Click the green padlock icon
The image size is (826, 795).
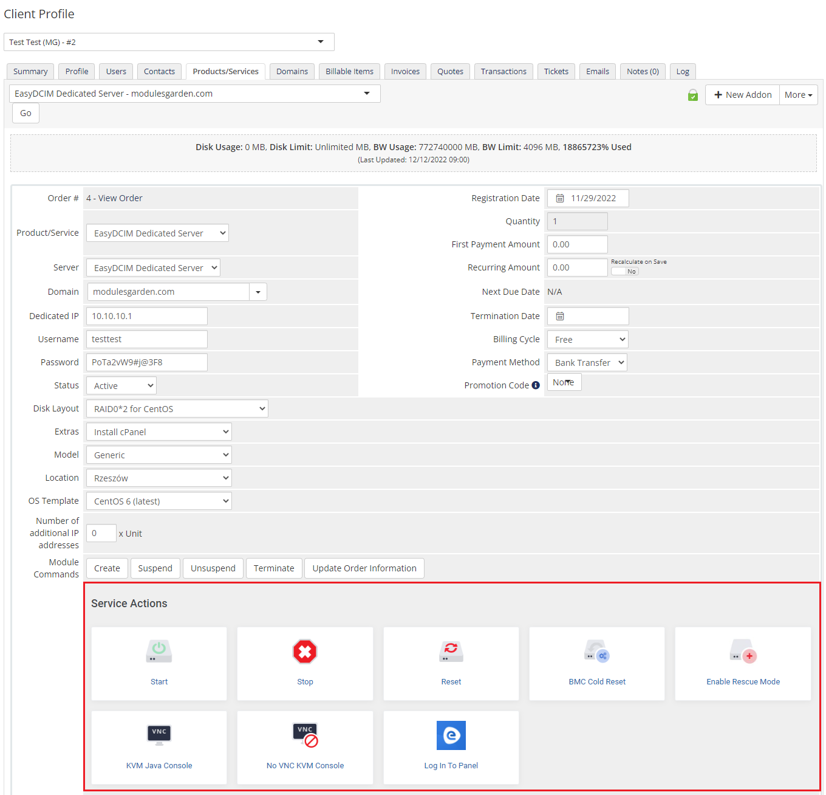coord(693,95)
